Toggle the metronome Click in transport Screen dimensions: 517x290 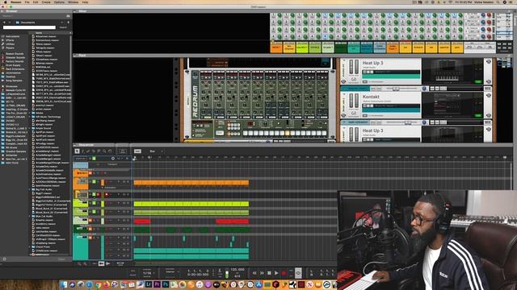(220, 271)
